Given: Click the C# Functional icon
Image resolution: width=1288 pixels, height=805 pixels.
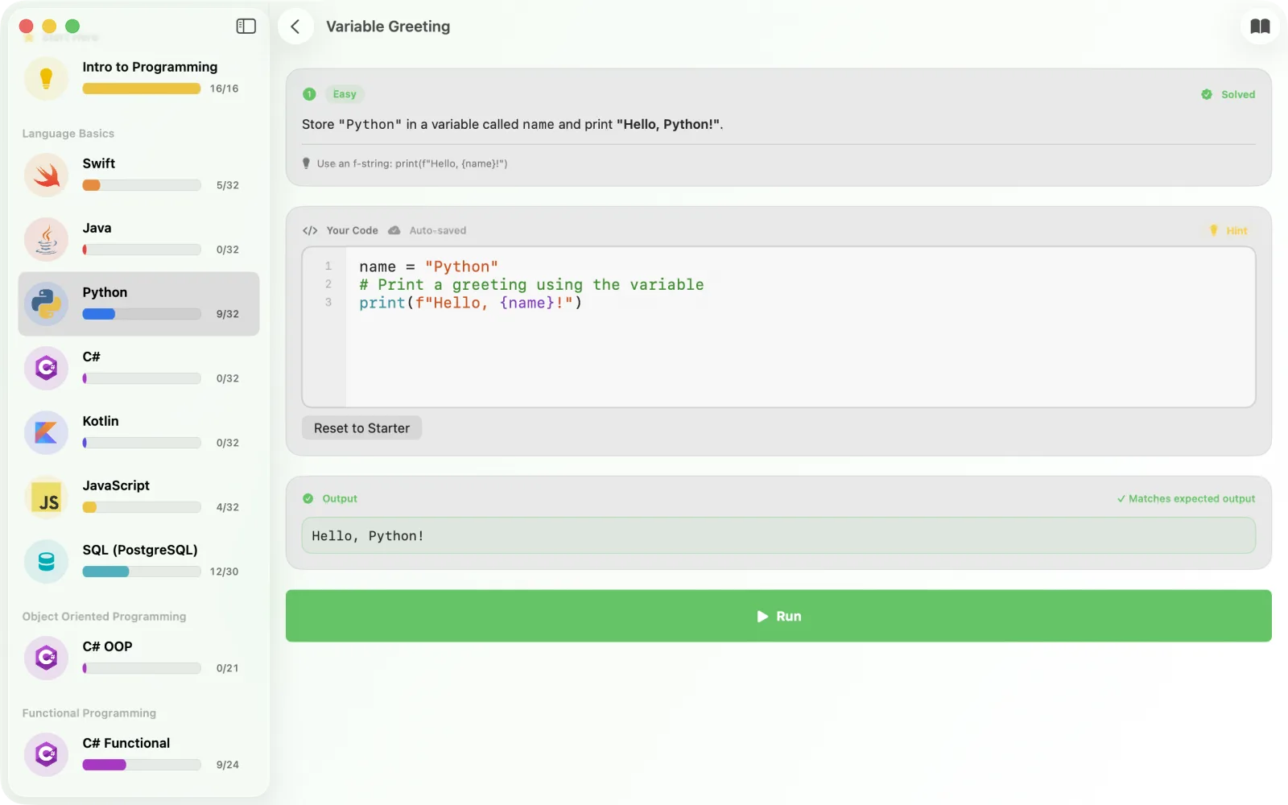Looking at the screenshot, I should [46, 754].
